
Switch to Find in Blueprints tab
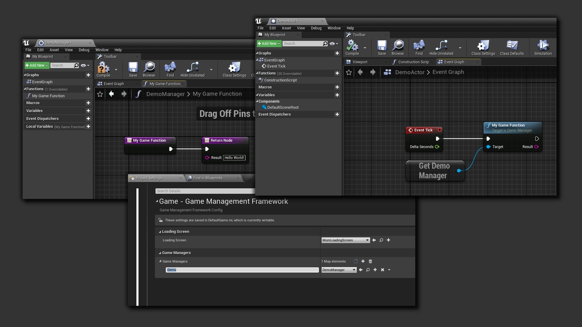[207, 178]
